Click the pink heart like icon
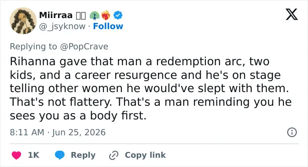This screenshot has height=167, width=308. pos(16,155)
